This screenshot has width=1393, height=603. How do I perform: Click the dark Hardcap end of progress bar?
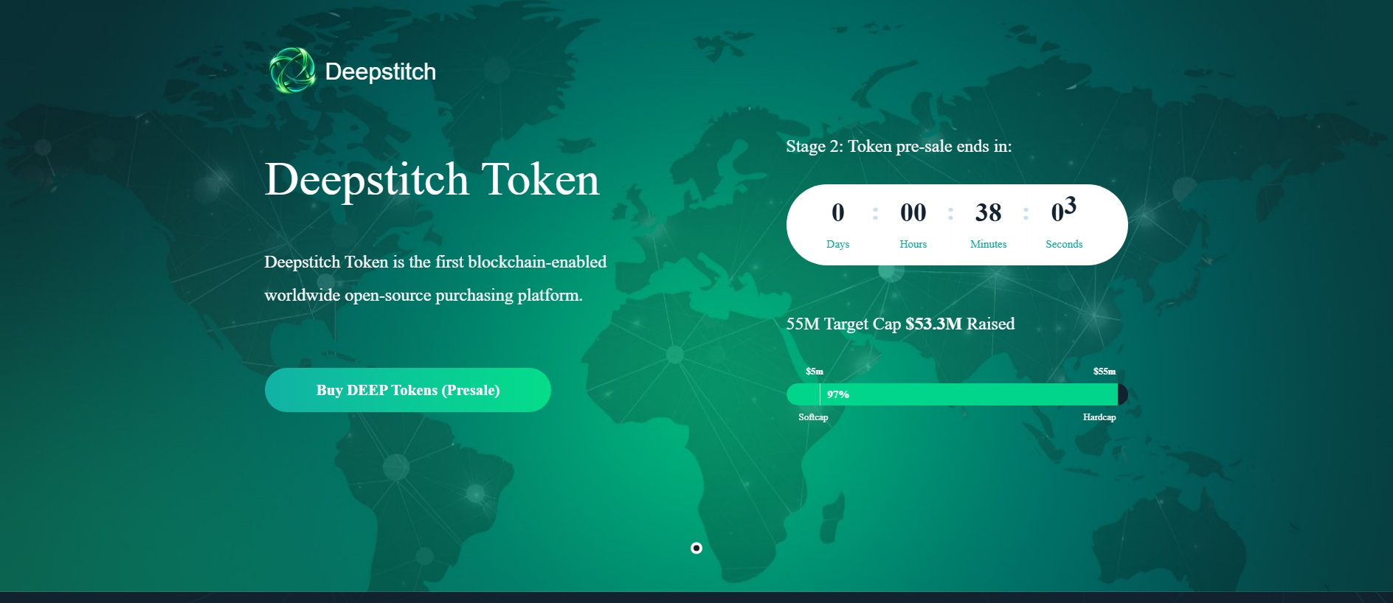click(x=1123, y=394)
